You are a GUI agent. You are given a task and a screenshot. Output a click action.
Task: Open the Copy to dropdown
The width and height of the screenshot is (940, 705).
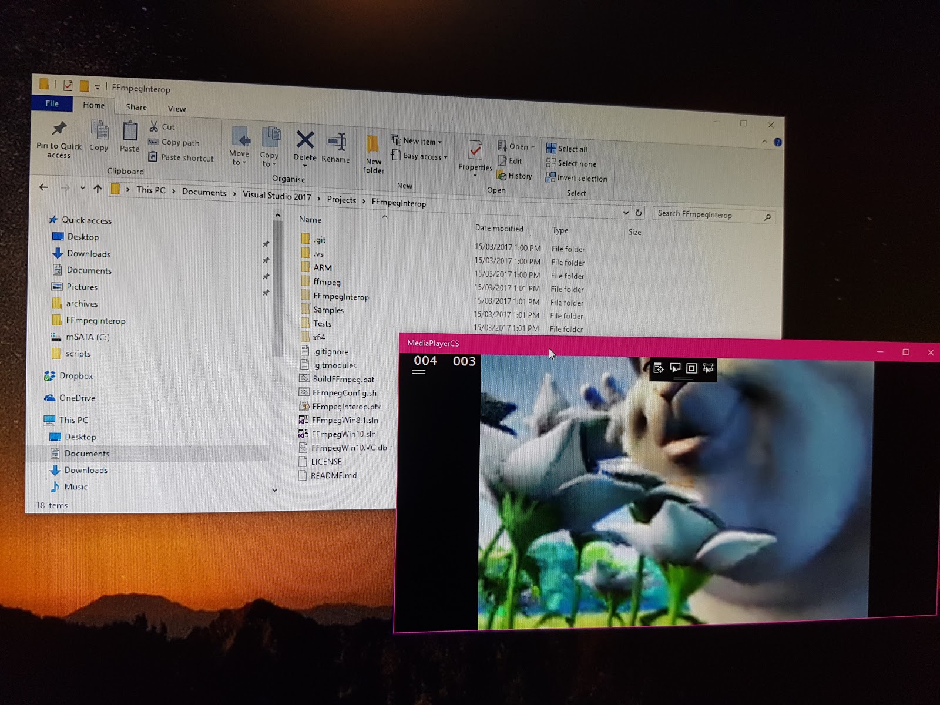click(269, 160)
